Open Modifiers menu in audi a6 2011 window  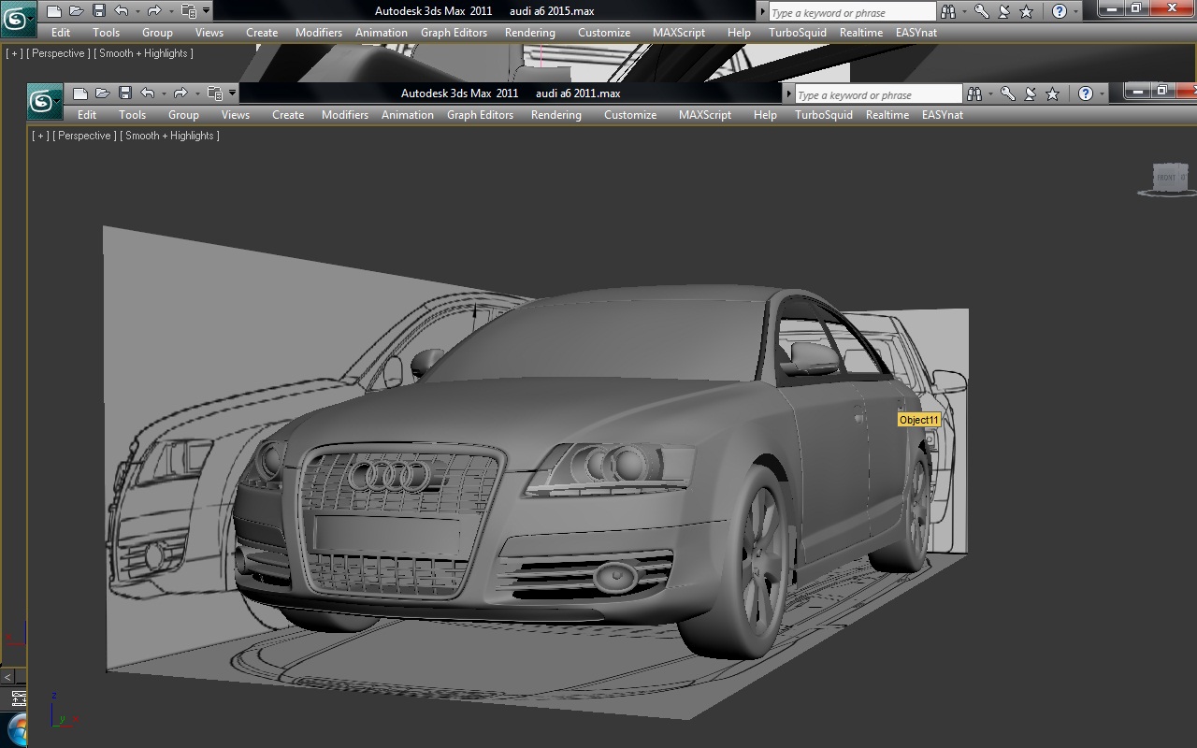345,115
